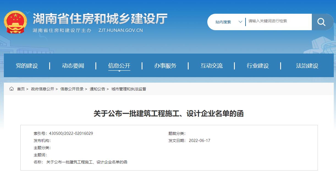This screenshot has height=176, width=336.
Task: Open the 法治建设 menu item
Action: [x=307, y=66]
